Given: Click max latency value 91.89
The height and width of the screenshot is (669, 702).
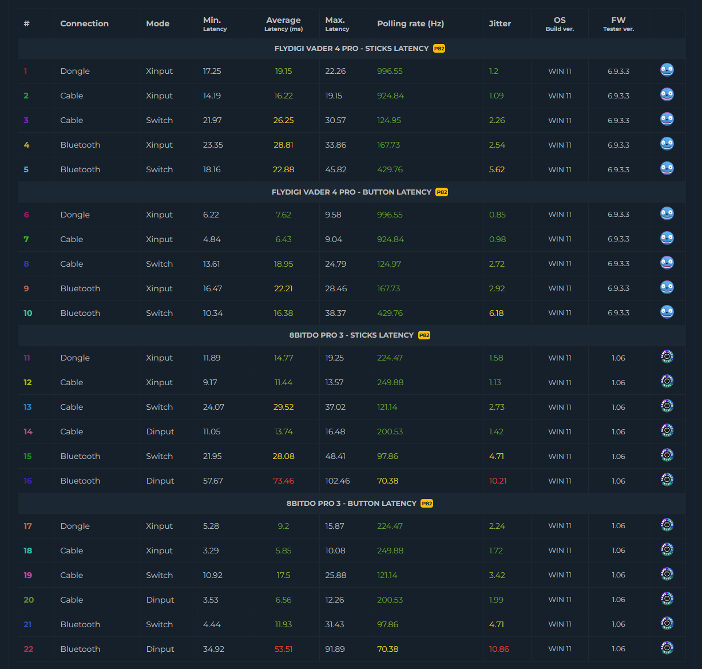Looking at the screenshot, I should coord(335,649).
